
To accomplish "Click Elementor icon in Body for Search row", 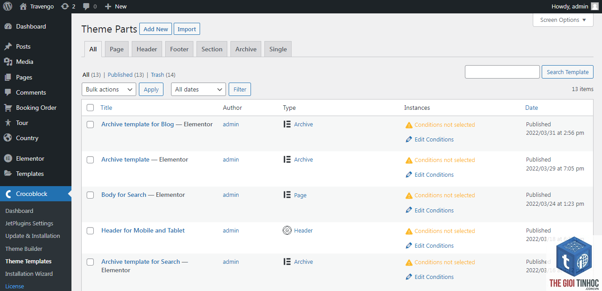I will (x=287, y=195).
